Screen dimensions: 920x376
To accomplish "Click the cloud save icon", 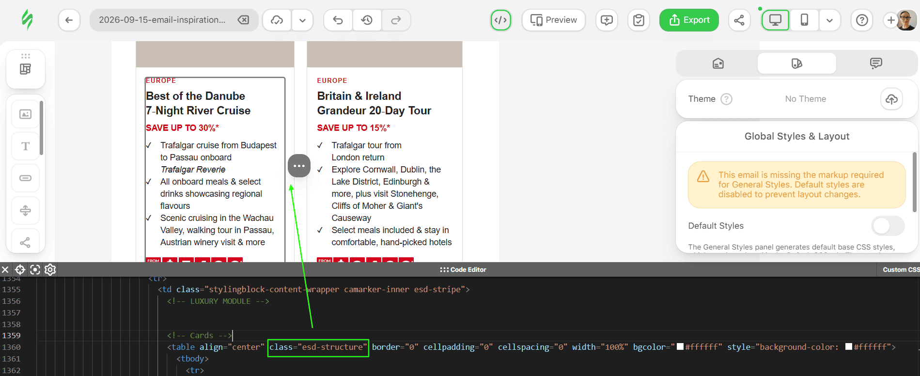I will click(x=277, y=20).
